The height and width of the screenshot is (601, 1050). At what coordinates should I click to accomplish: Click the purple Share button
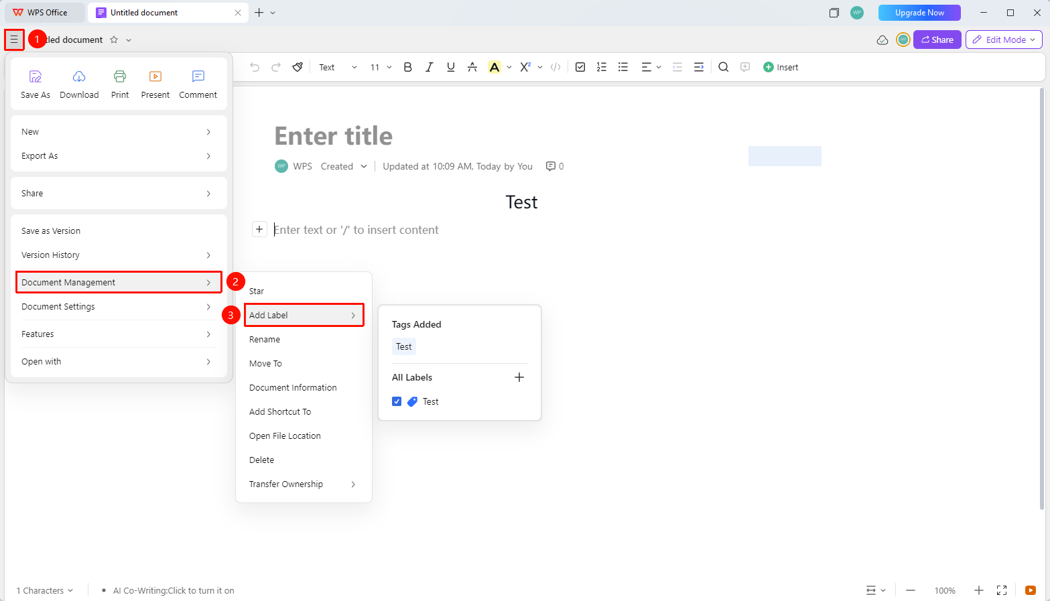tap(937, 40)
